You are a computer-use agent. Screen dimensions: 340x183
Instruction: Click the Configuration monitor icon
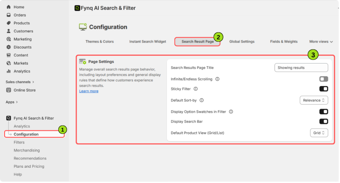tap(83, 27)
